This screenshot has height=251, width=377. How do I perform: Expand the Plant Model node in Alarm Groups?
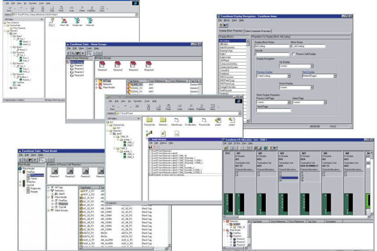click(x=97, y=87)
